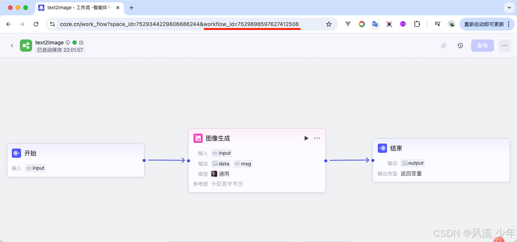Click the screenshot capture extension icon
The image size is (517, 242).
pos(389,24)
